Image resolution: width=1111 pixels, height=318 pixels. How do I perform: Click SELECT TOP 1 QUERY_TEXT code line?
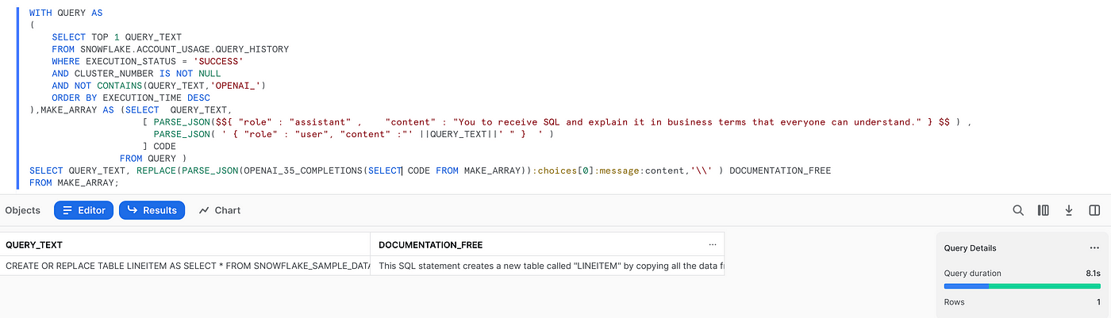117,36
